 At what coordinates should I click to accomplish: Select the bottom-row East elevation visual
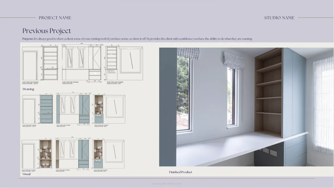tap(109, 153)
